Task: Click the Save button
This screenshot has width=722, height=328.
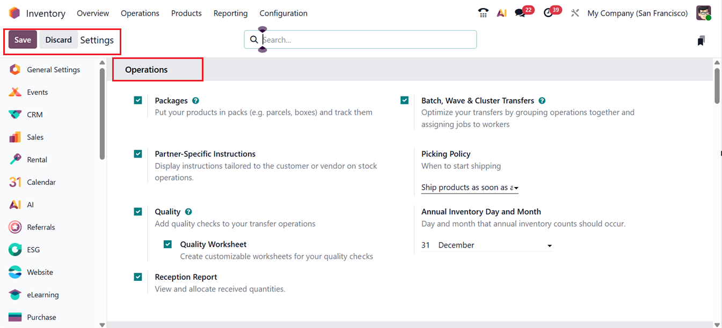Action: click(23, 40)
